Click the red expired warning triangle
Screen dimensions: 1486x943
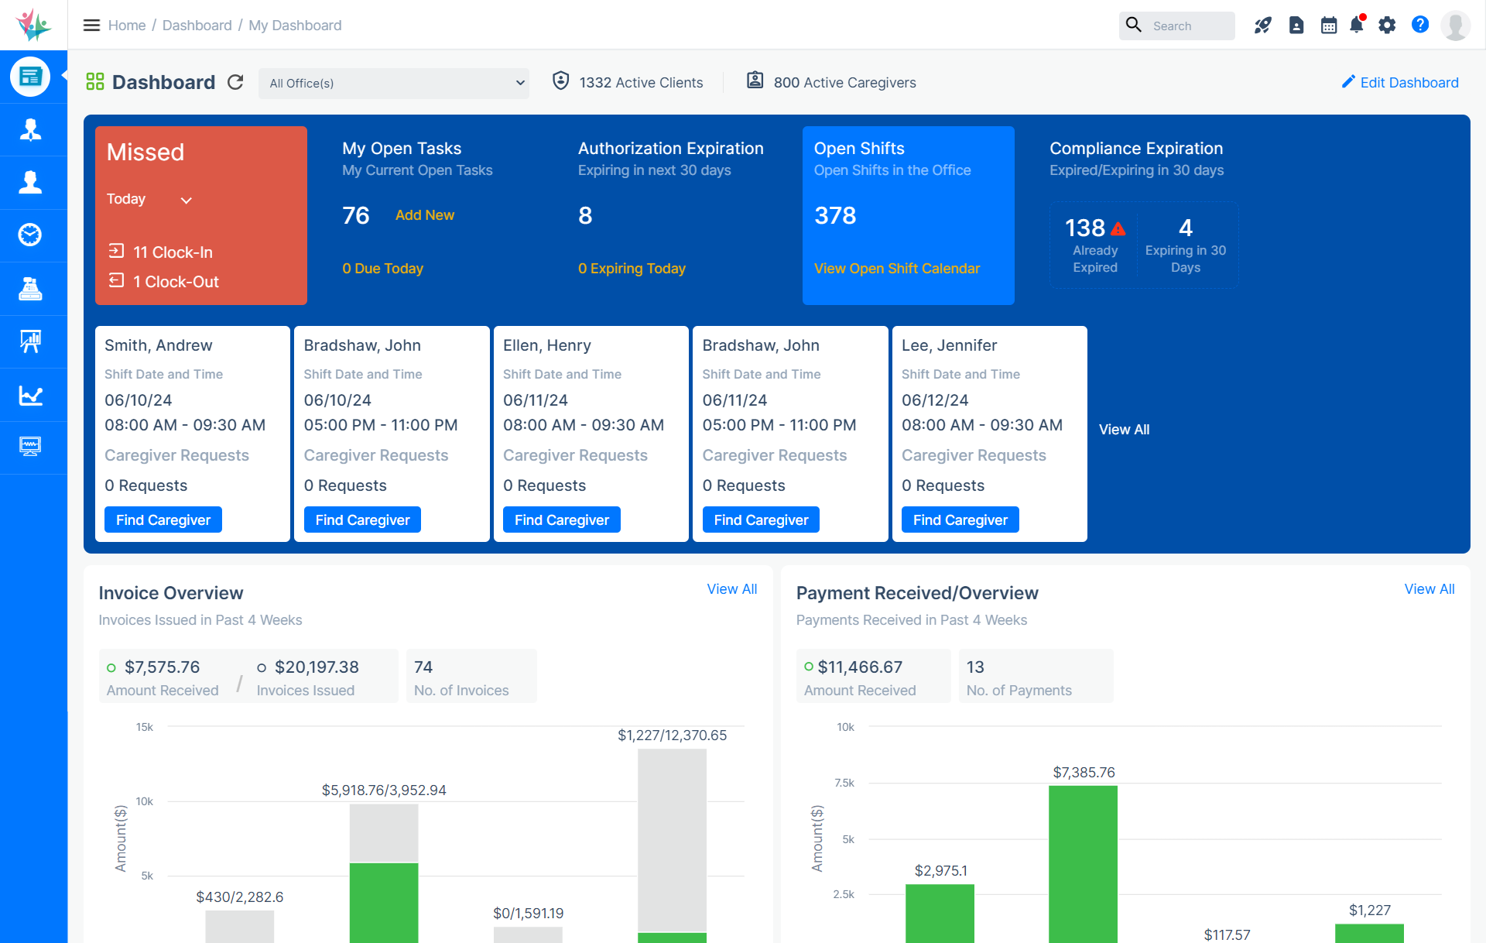tap(1118, 228)
